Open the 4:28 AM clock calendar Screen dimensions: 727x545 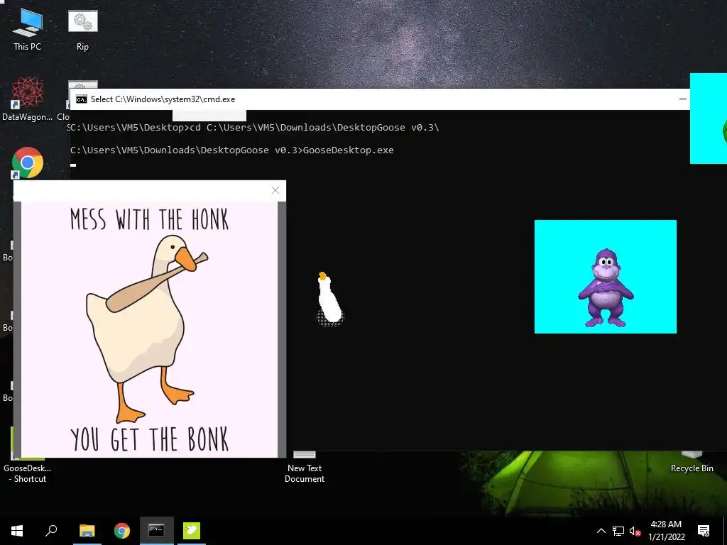pyautogui.click(x=666, y=531)
